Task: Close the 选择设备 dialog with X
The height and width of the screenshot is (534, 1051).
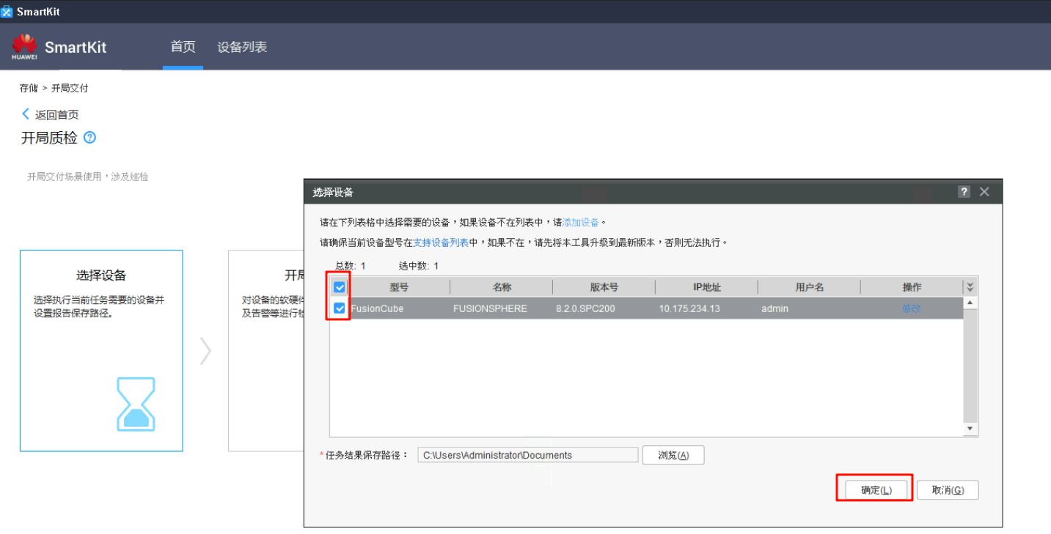Action: coord(984,192)
